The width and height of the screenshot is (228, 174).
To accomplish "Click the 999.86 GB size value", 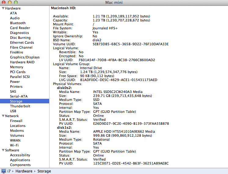I will pyautogui.click(x=122, y=135).
